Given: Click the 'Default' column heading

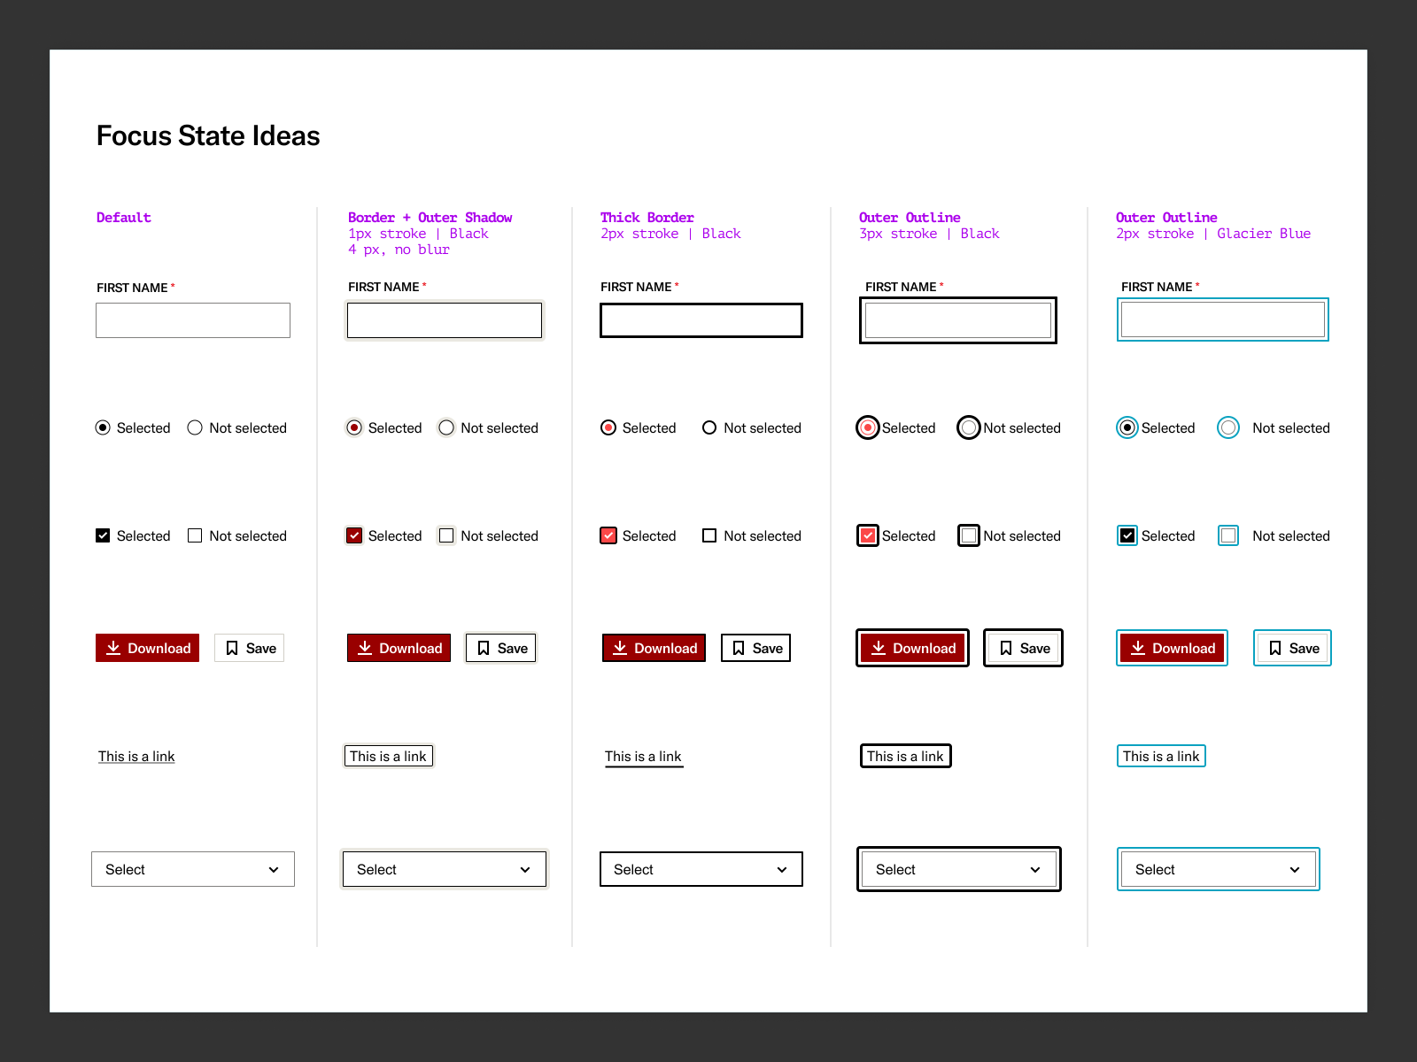Looking at the screenshot, I should [x=123, y=217].
